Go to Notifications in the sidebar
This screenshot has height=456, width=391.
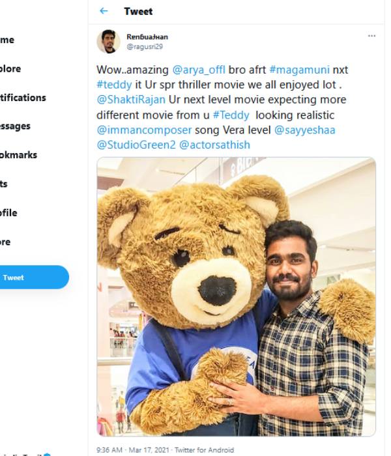click(x=23, y=98)
